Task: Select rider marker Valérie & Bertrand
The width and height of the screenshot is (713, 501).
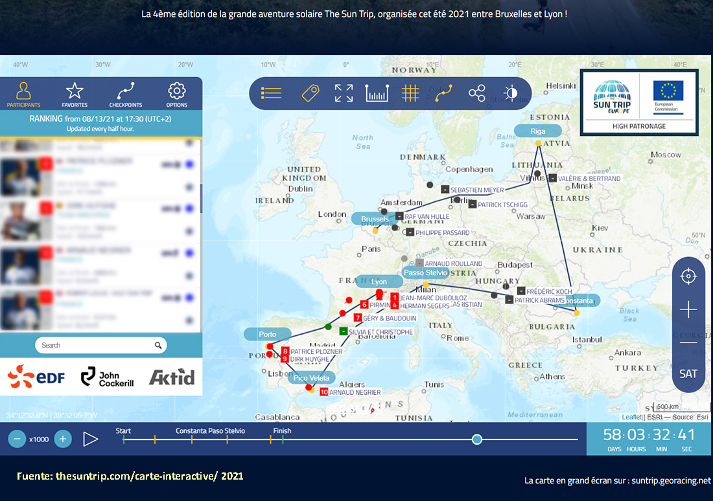Action: tap(585, 179)
